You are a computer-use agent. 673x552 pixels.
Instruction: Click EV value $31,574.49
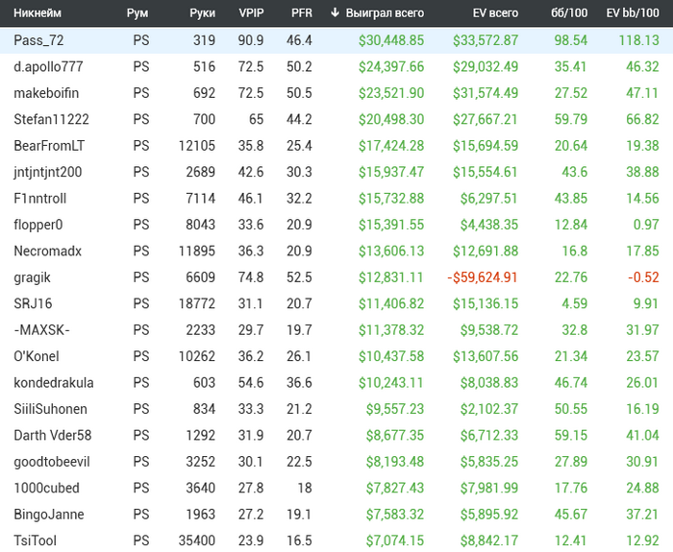[x=486, y=93]
